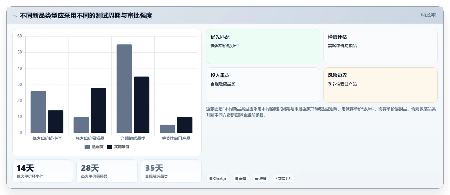Click x-axis label 季节性窗口产品
The image size is (450, 195).
tap(176, 138)
